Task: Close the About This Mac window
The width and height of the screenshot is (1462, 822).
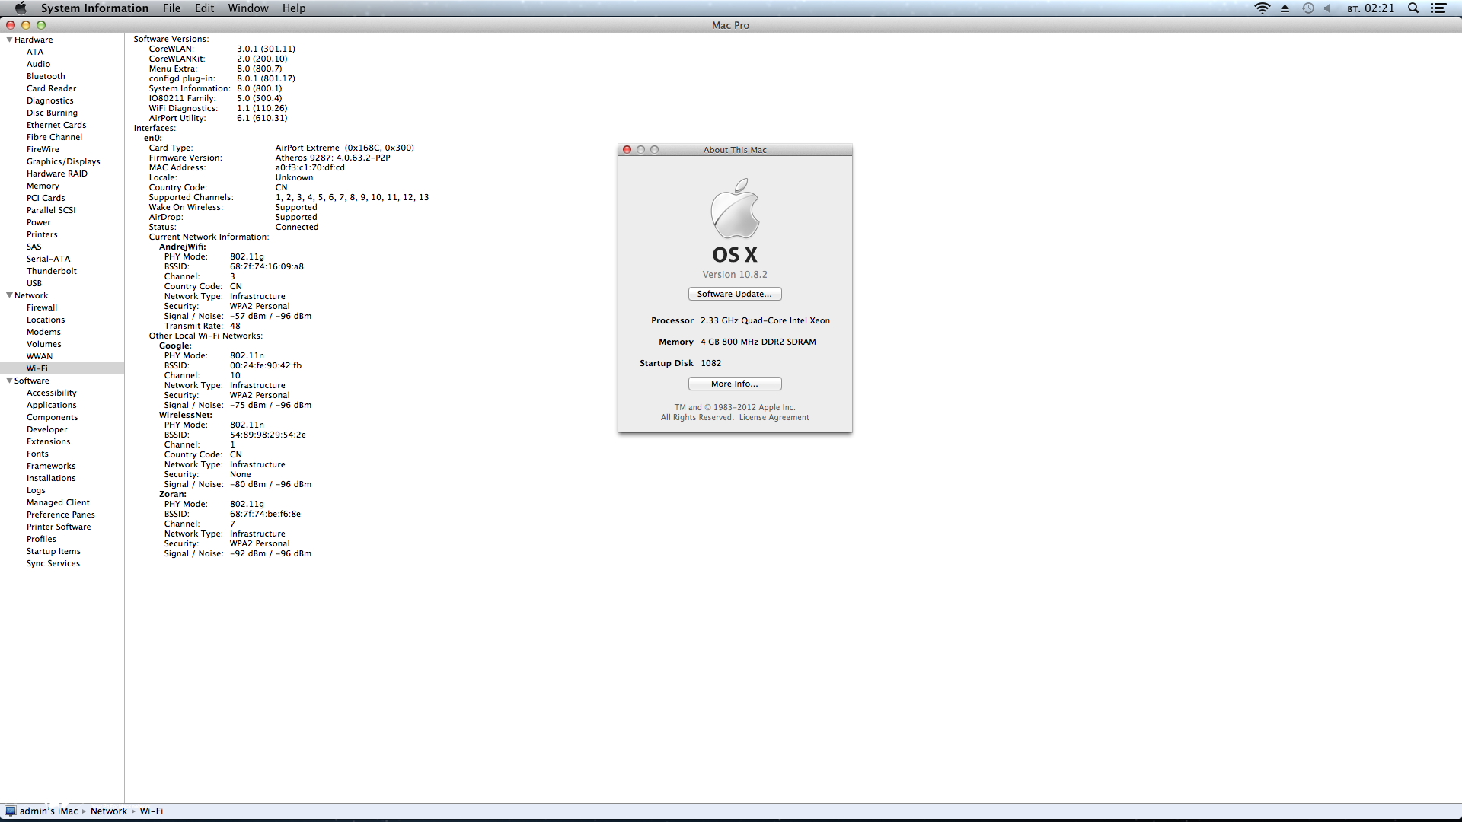Action: tap(627, 150)
